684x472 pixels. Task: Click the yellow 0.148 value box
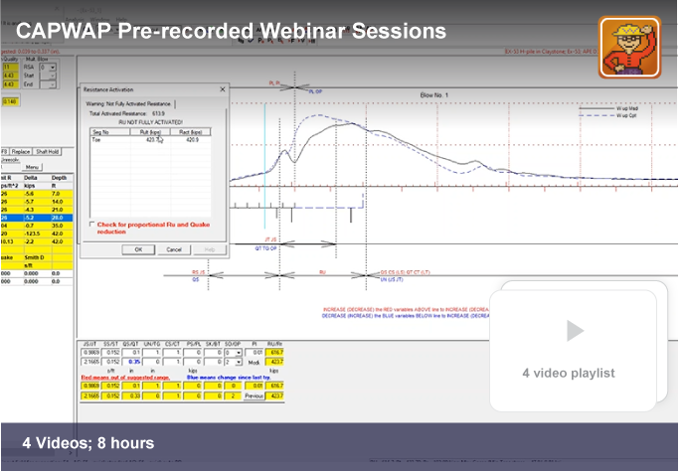pyautogui.click(x=11, y=101)
